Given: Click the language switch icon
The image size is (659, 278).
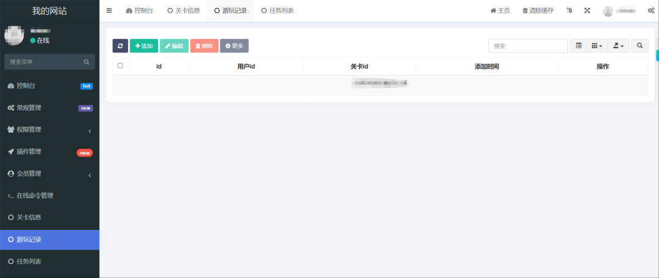Looking at the screenshot, I should pyautogui.click(x=569, y=10).
